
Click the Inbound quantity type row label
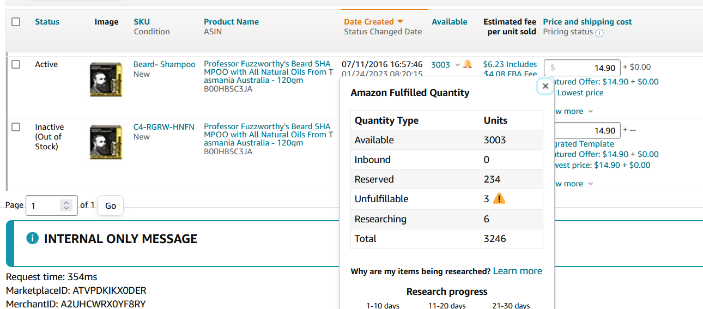click(x=373, y=160)
